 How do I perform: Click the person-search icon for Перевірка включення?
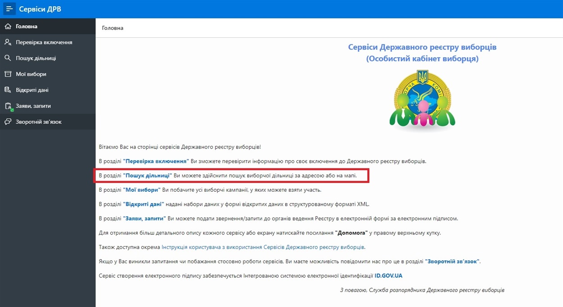coord(8,42)
